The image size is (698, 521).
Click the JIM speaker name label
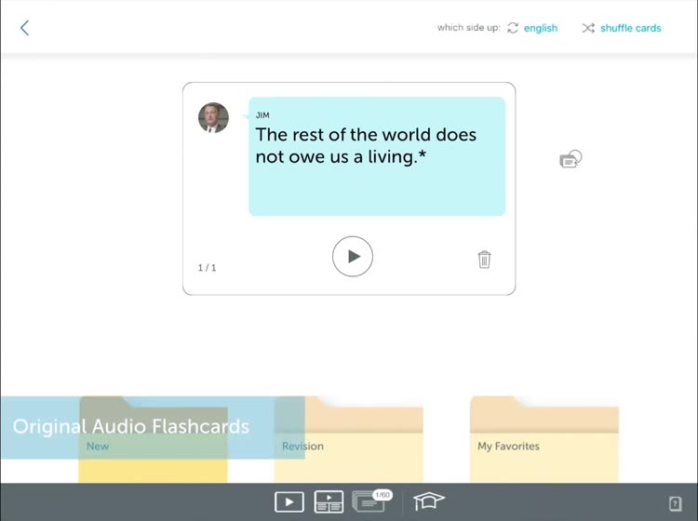click(262, 115)
